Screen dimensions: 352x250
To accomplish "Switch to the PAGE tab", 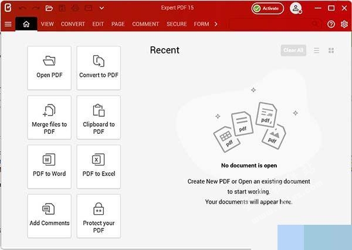I will (118, 24).
